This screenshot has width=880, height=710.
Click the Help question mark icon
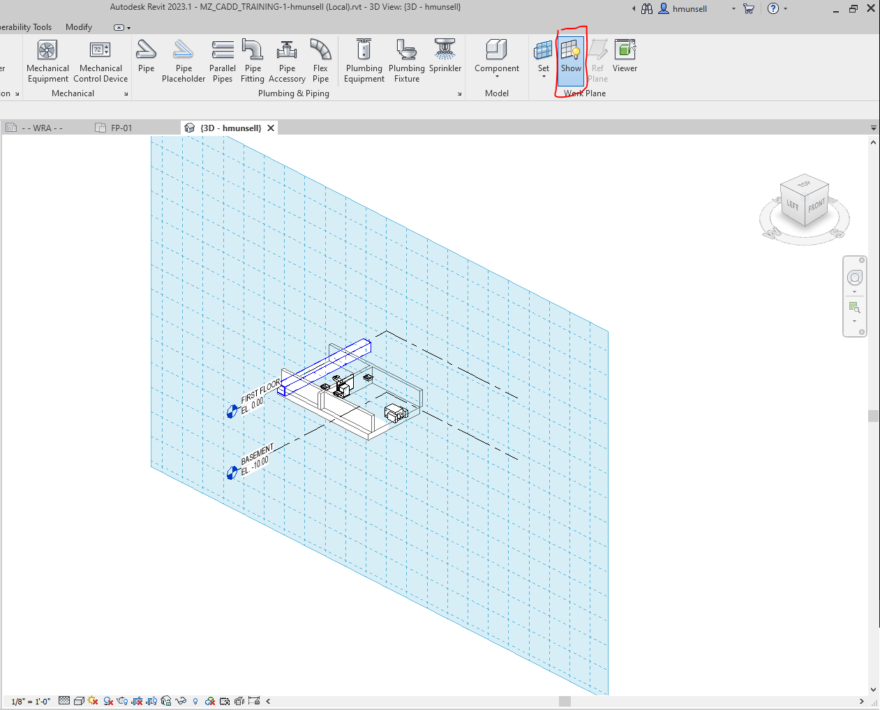(773, 8)
